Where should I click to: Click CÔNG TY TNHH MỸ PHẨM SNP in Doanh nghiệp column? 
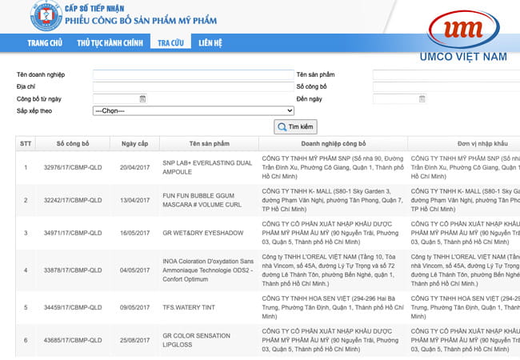click(333, 167)
